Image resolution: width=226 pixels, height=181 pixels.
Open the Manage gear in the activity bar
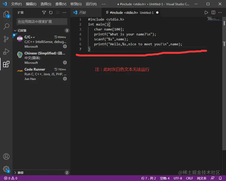click(6, 169)
